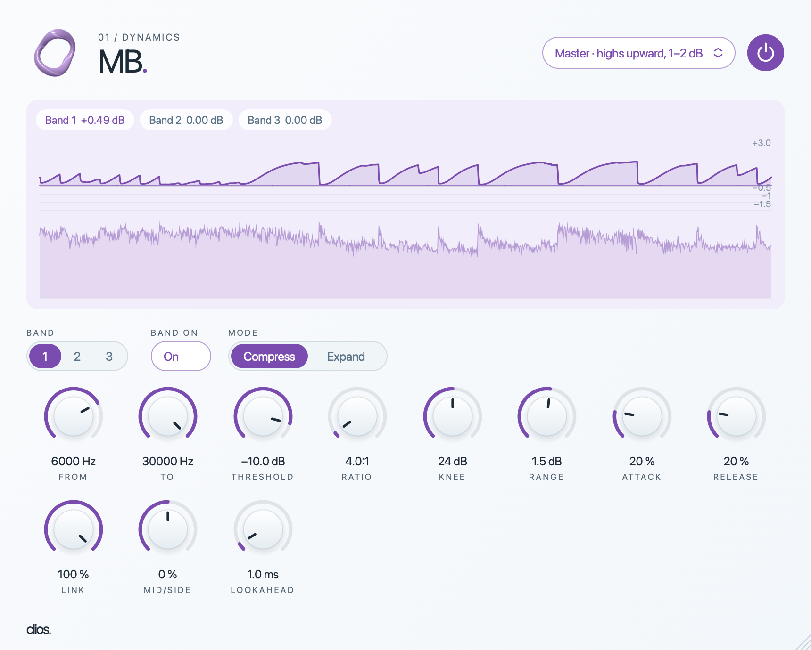Choose band 3 in the band selector

109,356
